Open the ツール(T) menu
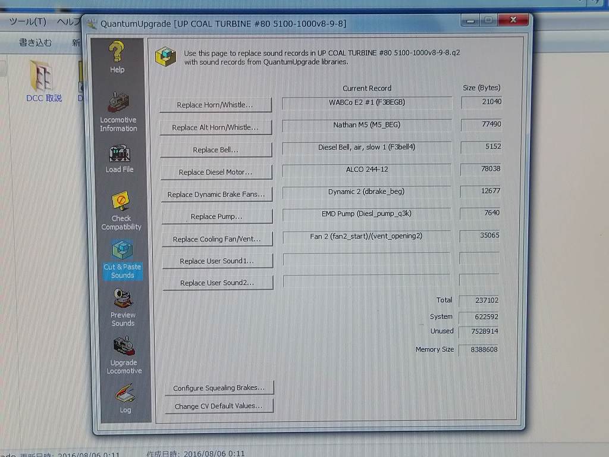The width and height of the screenshot is (609, 457). (27, 22)
